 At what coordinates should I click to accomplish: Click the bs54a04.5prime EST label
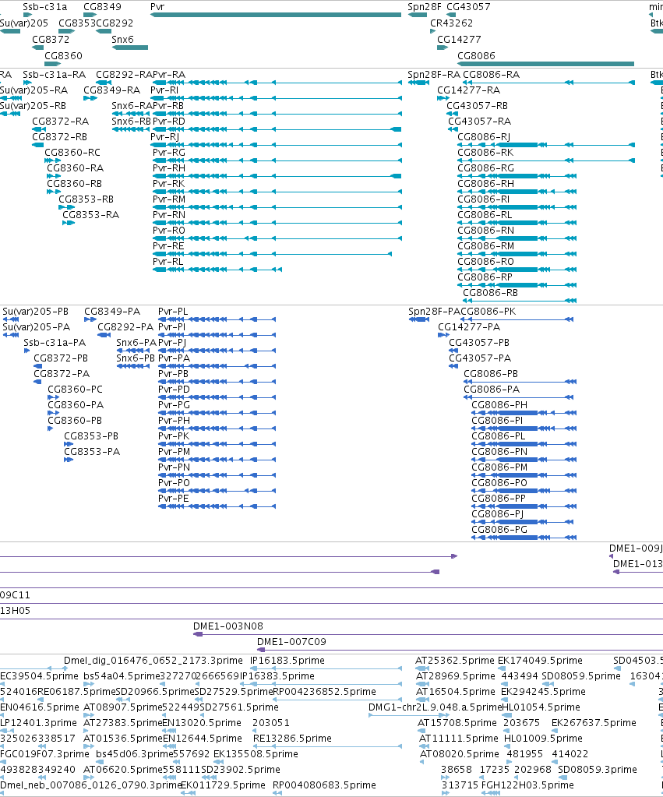(122, 676)
